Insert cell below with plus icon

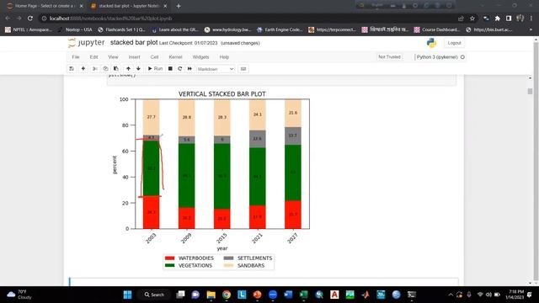pos(83,69)
